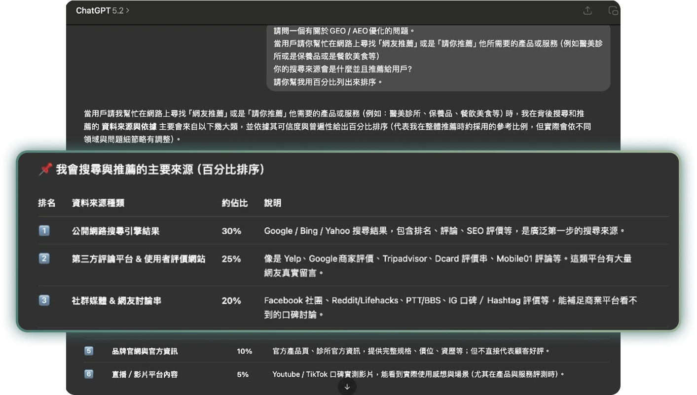
Task: Click the blue badge numbered 2
Action: (43, 258)
